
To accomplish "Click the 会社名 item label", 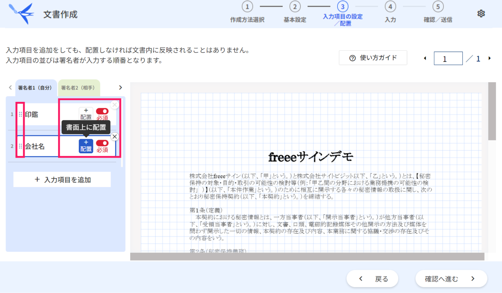I will click(35, 146).
